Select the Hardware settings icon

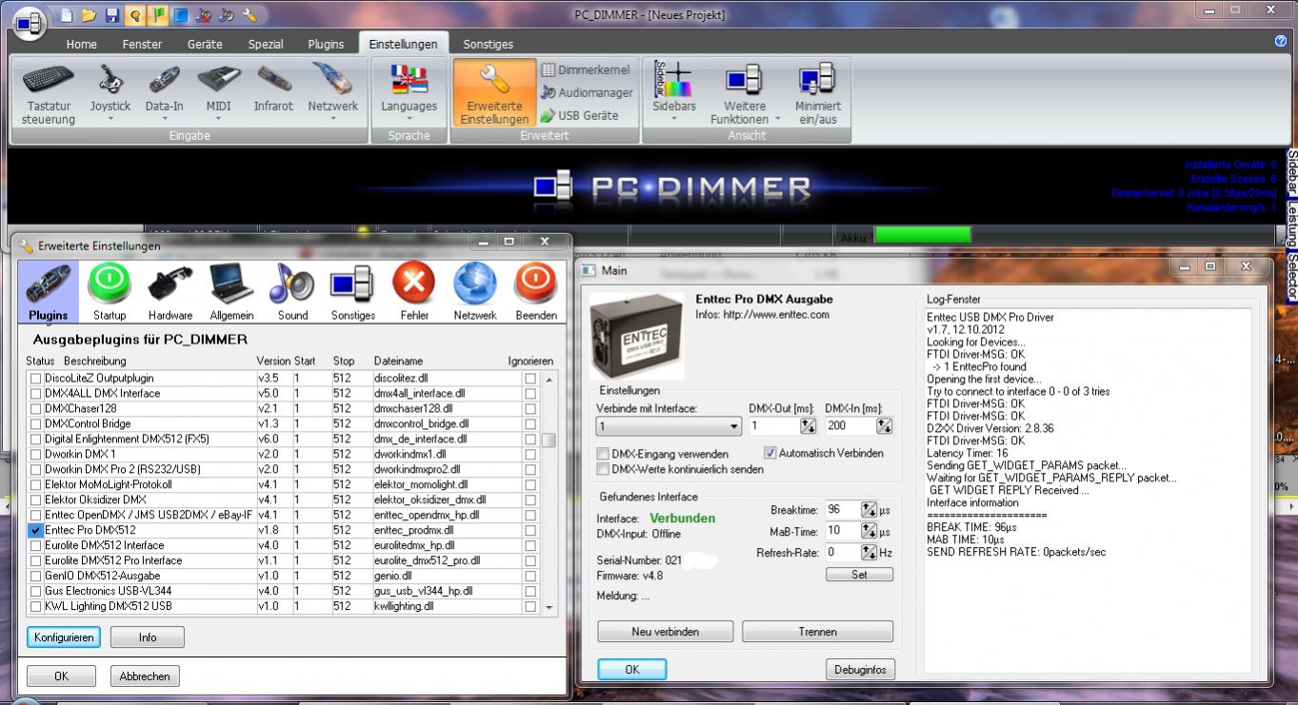170,292
